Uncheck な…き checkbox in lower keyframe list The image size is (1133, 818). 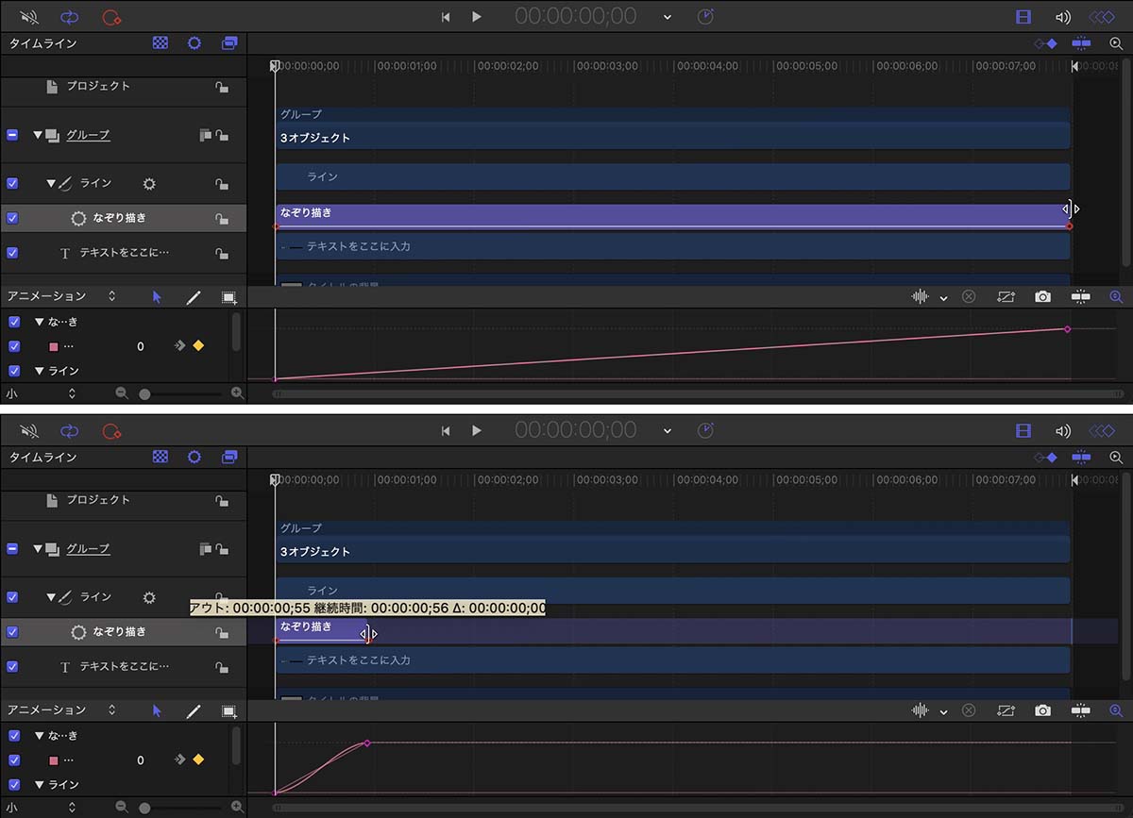[14, 736]
